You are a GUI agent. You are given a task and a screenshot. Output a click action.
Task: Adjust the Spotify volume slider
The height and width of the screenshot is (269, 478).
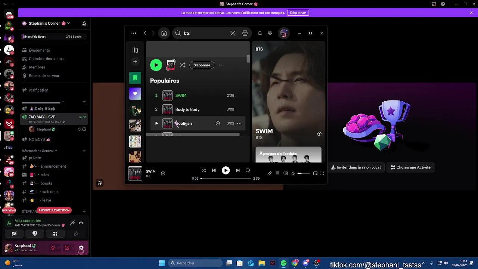304,173
